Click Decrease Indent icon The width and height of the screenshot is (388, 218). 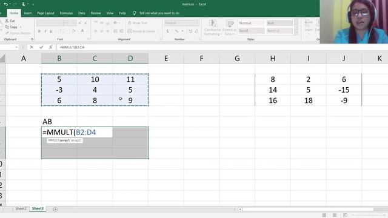coord(115,31)
